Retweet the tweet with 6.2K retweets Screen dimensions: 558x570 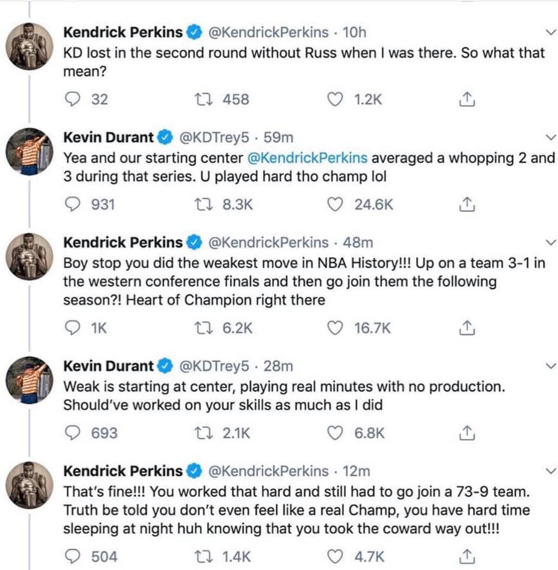click(x=204, y=328)
